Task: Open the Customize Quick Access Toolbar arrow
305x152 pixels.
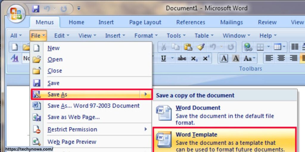Action: click(x=79, y=9)
